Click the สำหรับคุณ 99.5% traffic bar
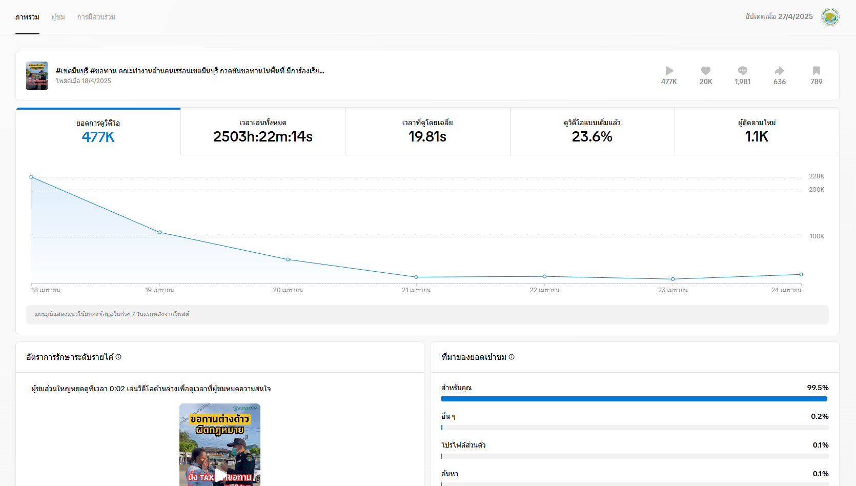Image resolution: width=856 pixels, height=486 pixels. [x=634, y=399]
